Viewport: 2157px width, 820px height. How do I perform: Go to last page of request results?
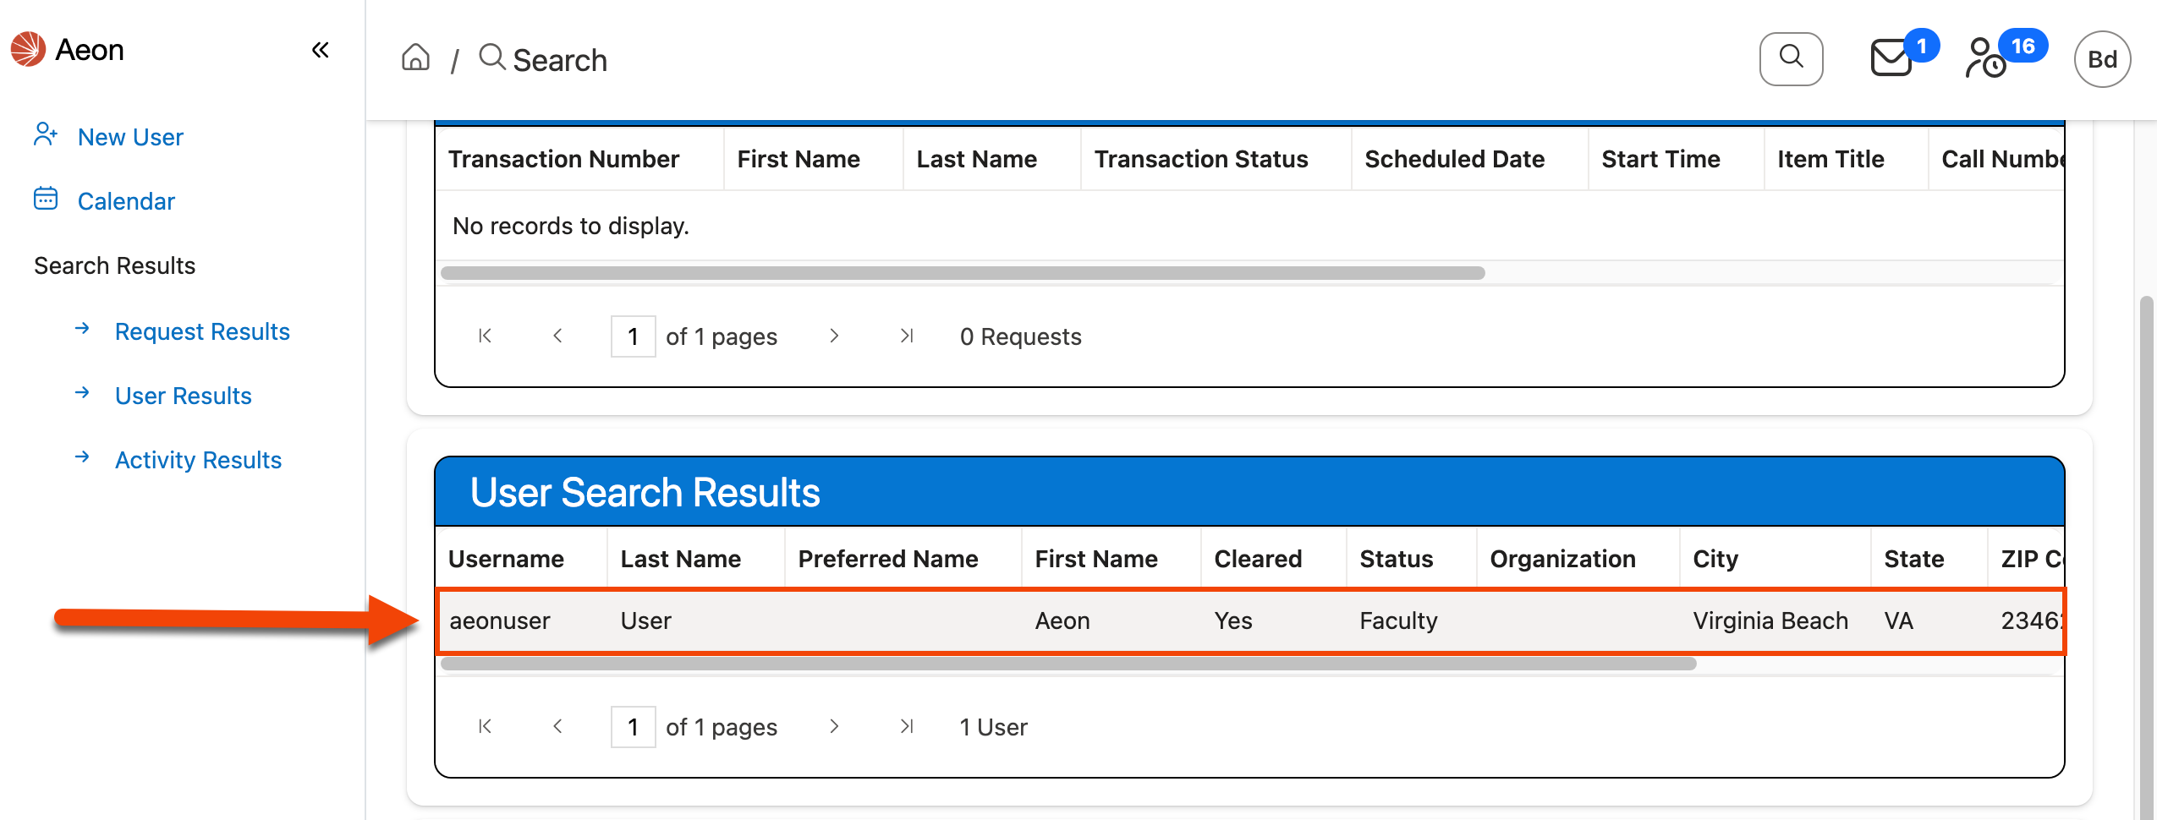click(906, 336)
